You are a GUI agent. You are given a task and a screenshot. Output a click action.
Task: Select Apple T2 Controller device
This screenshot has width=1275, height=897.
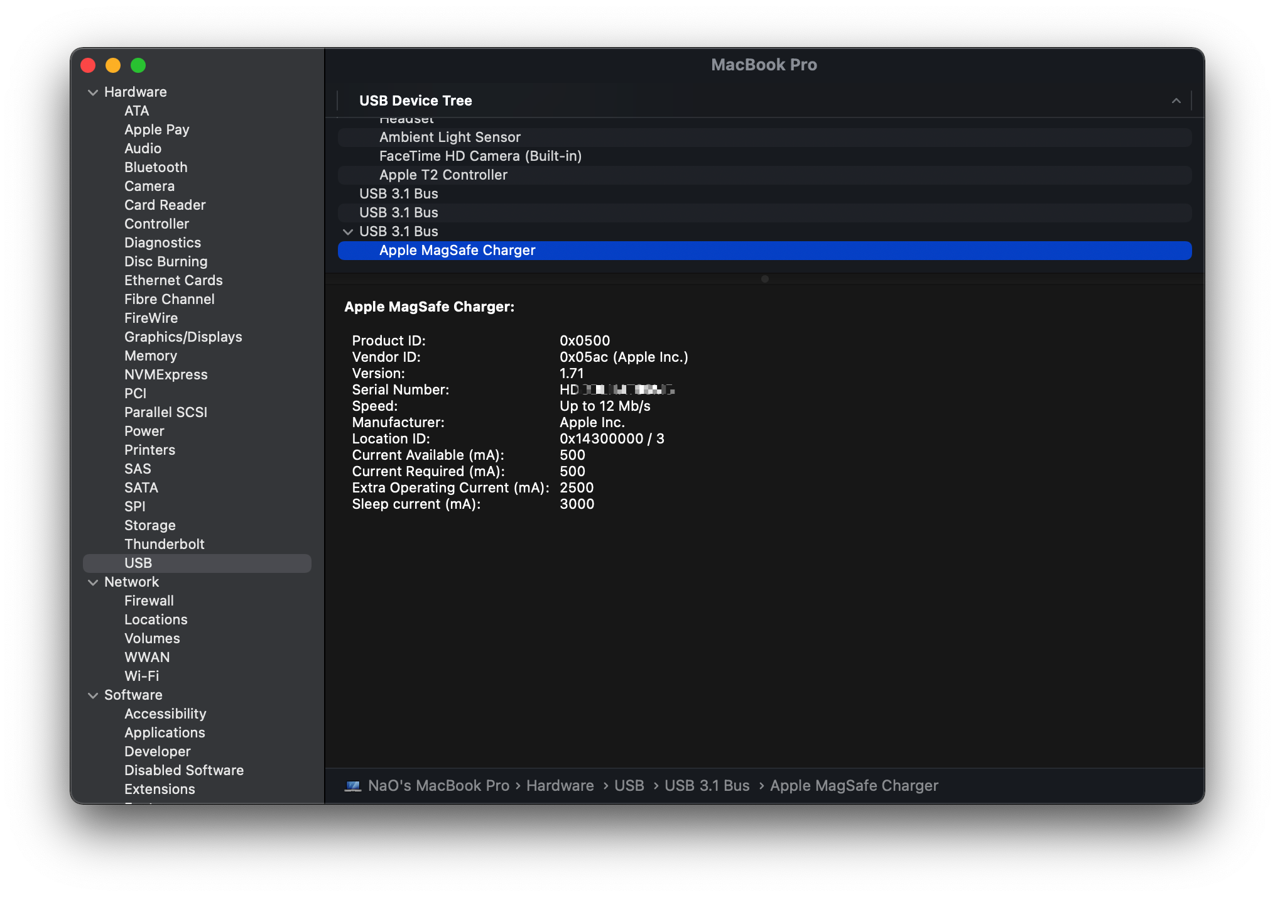(443, 175)
